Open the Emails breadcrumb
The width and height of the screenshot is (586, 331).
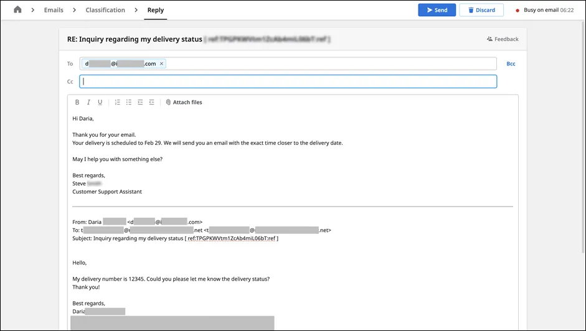click(54, 10)
